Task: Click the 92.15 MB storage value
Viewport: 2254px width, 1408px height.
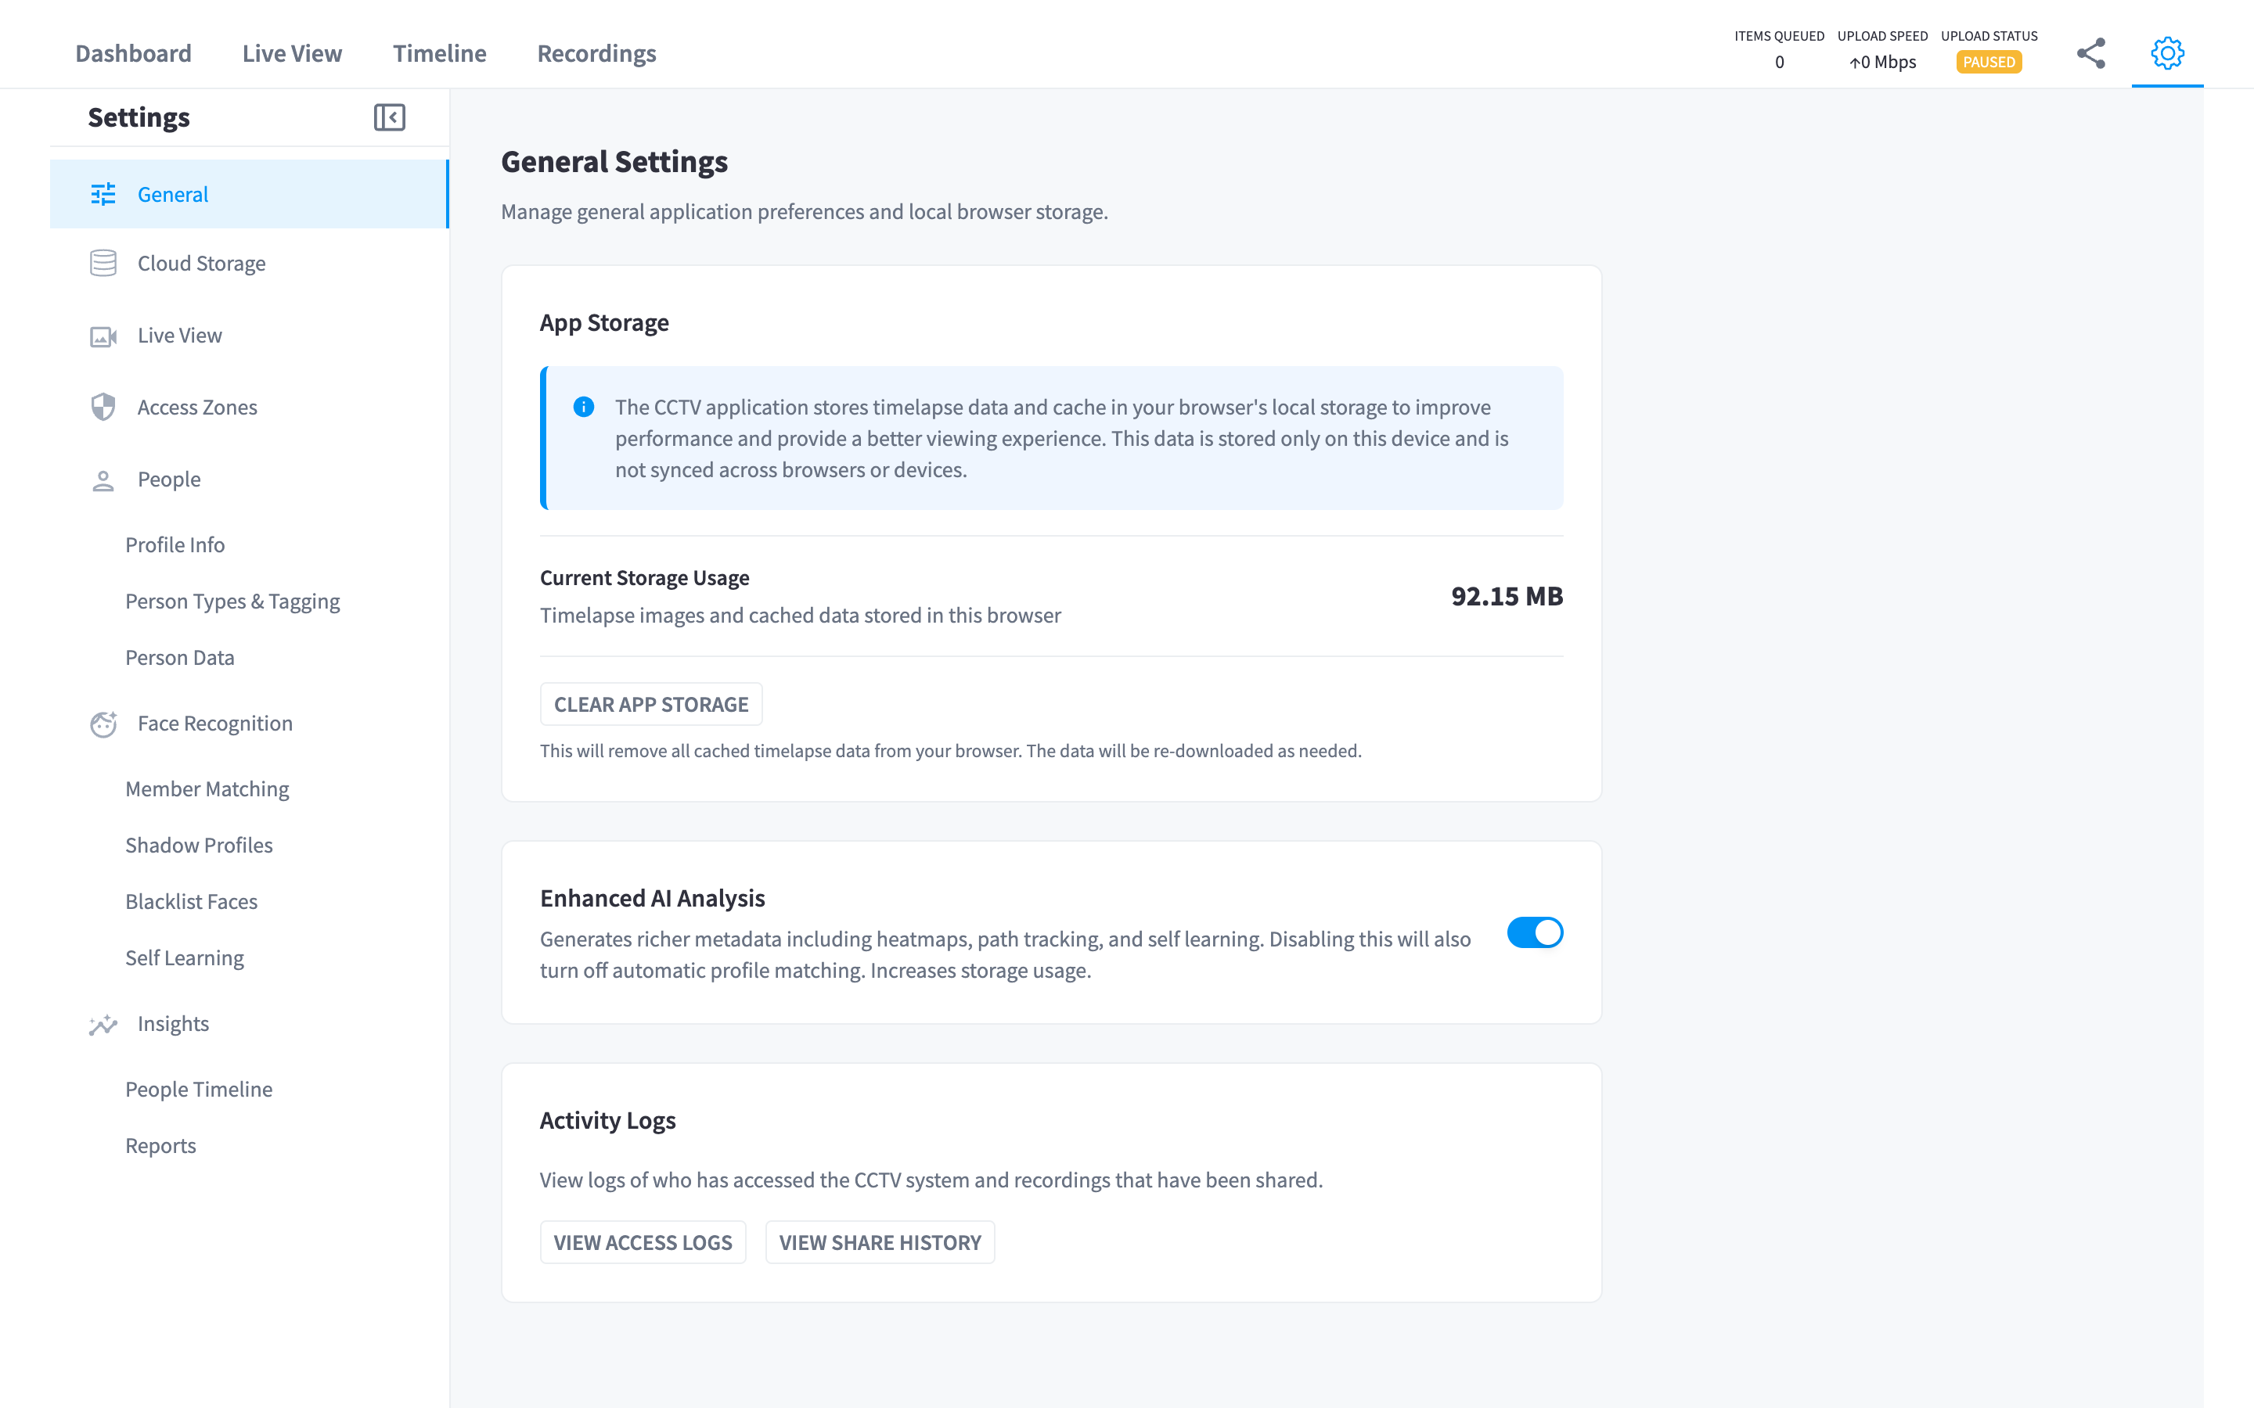Action: (1506, 596)
